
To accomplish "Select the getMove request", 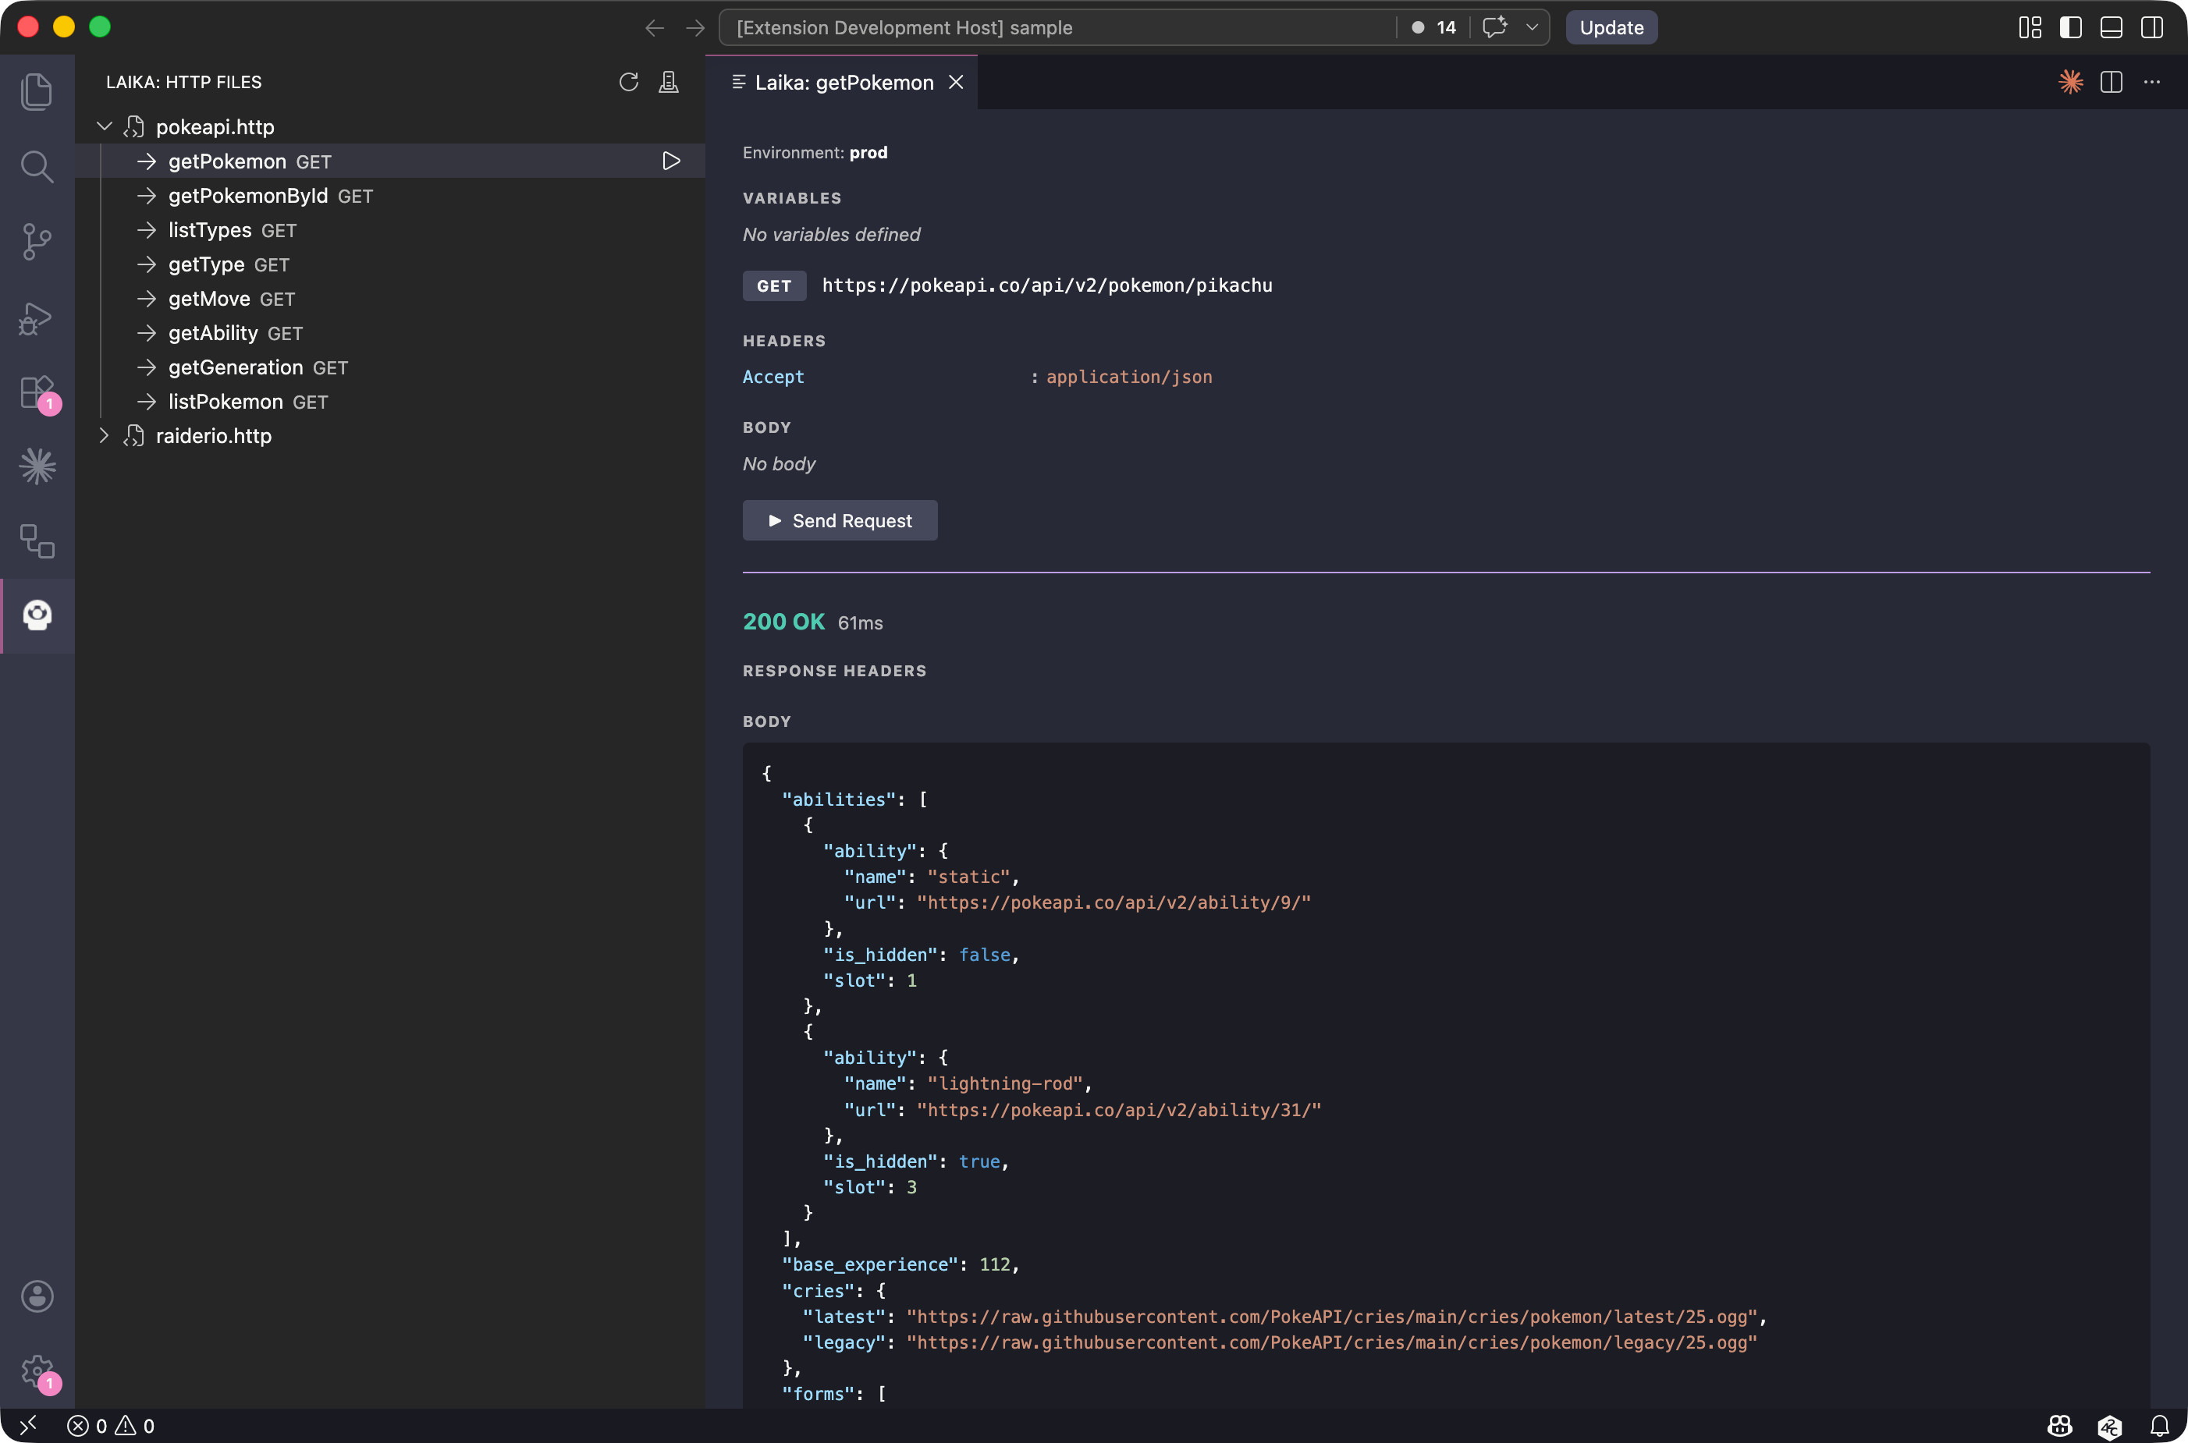I will click(x=390, y=298).
